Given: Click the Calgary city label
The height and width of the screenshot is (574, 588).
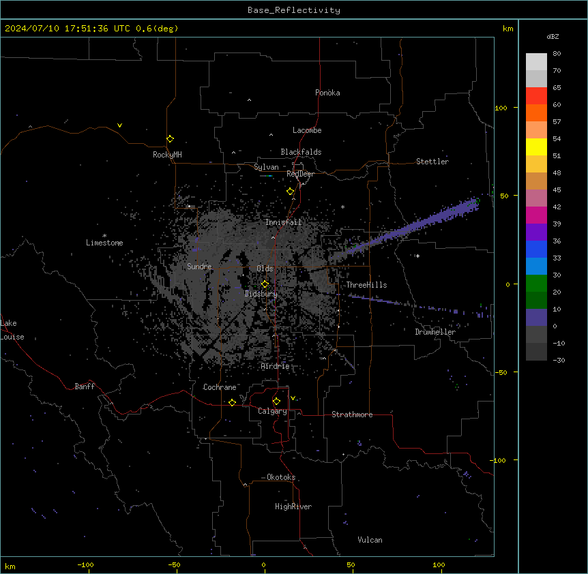Looking at the screenshot, I should tap(273, 411).
